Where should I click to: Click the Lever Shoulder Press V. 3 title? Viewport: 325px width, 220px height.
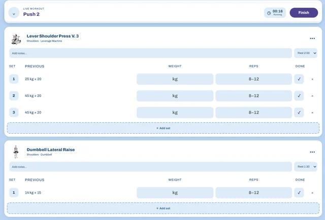tap(53, 36)
